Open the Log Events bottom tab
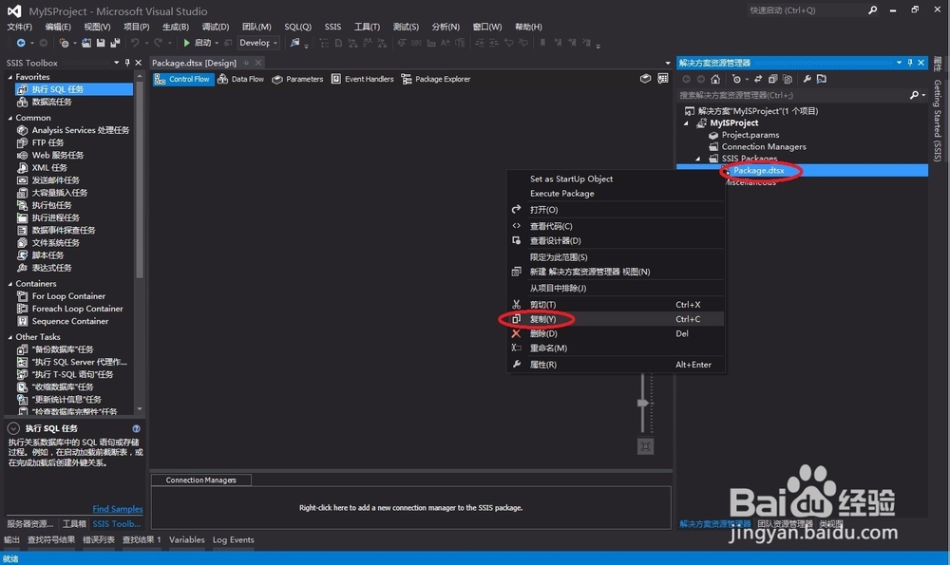The height and width of the screenshot is (565, 950). [234, 539]
